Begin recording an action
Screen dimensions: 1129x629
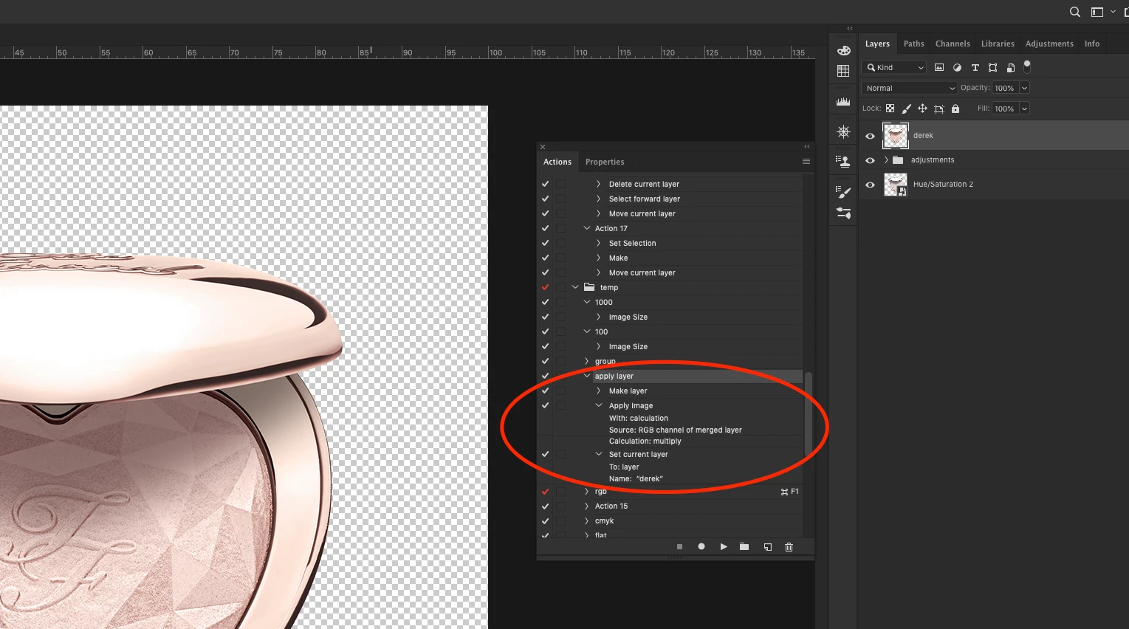701,547
